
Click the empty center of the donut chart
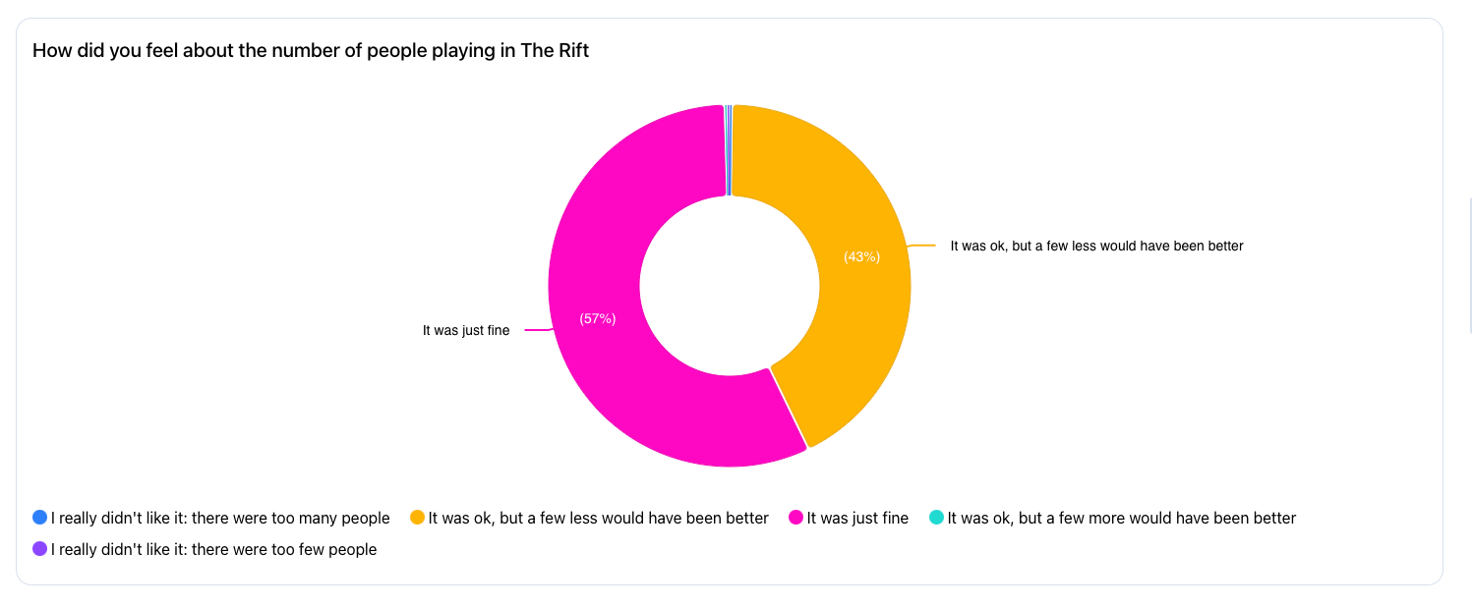tap(730, 286)
